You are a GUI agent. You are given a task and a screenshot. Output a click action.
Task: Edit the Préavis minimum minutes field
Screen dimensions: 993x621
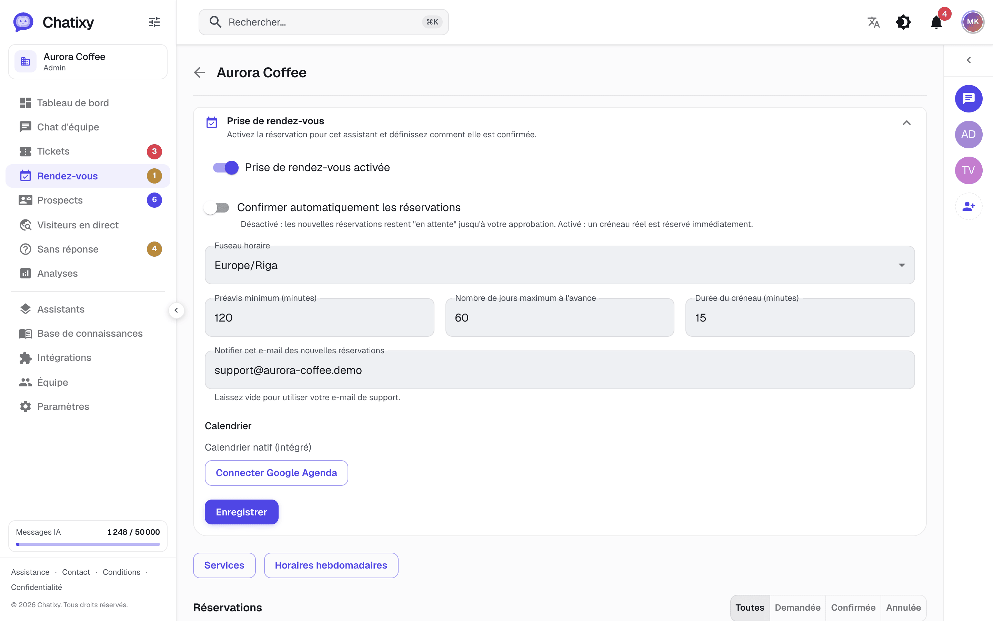[319, 317]
